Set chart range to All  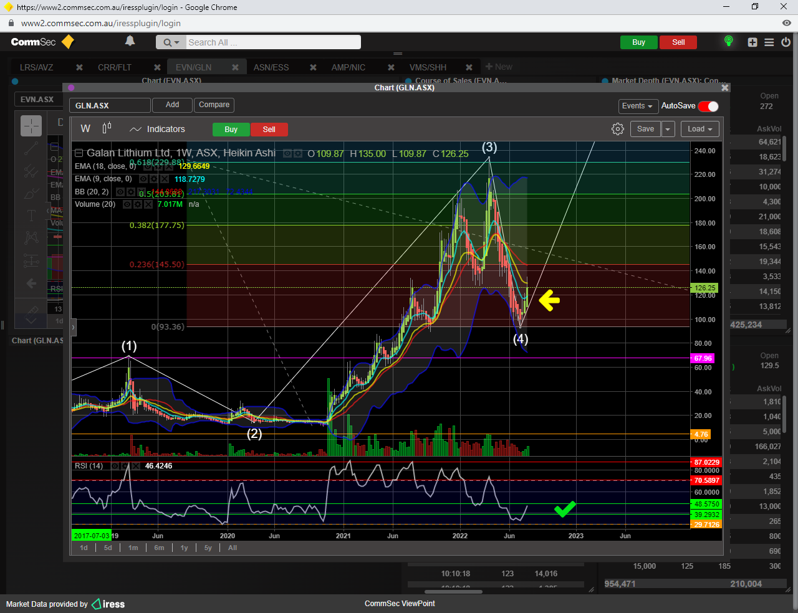coord(233,548)
